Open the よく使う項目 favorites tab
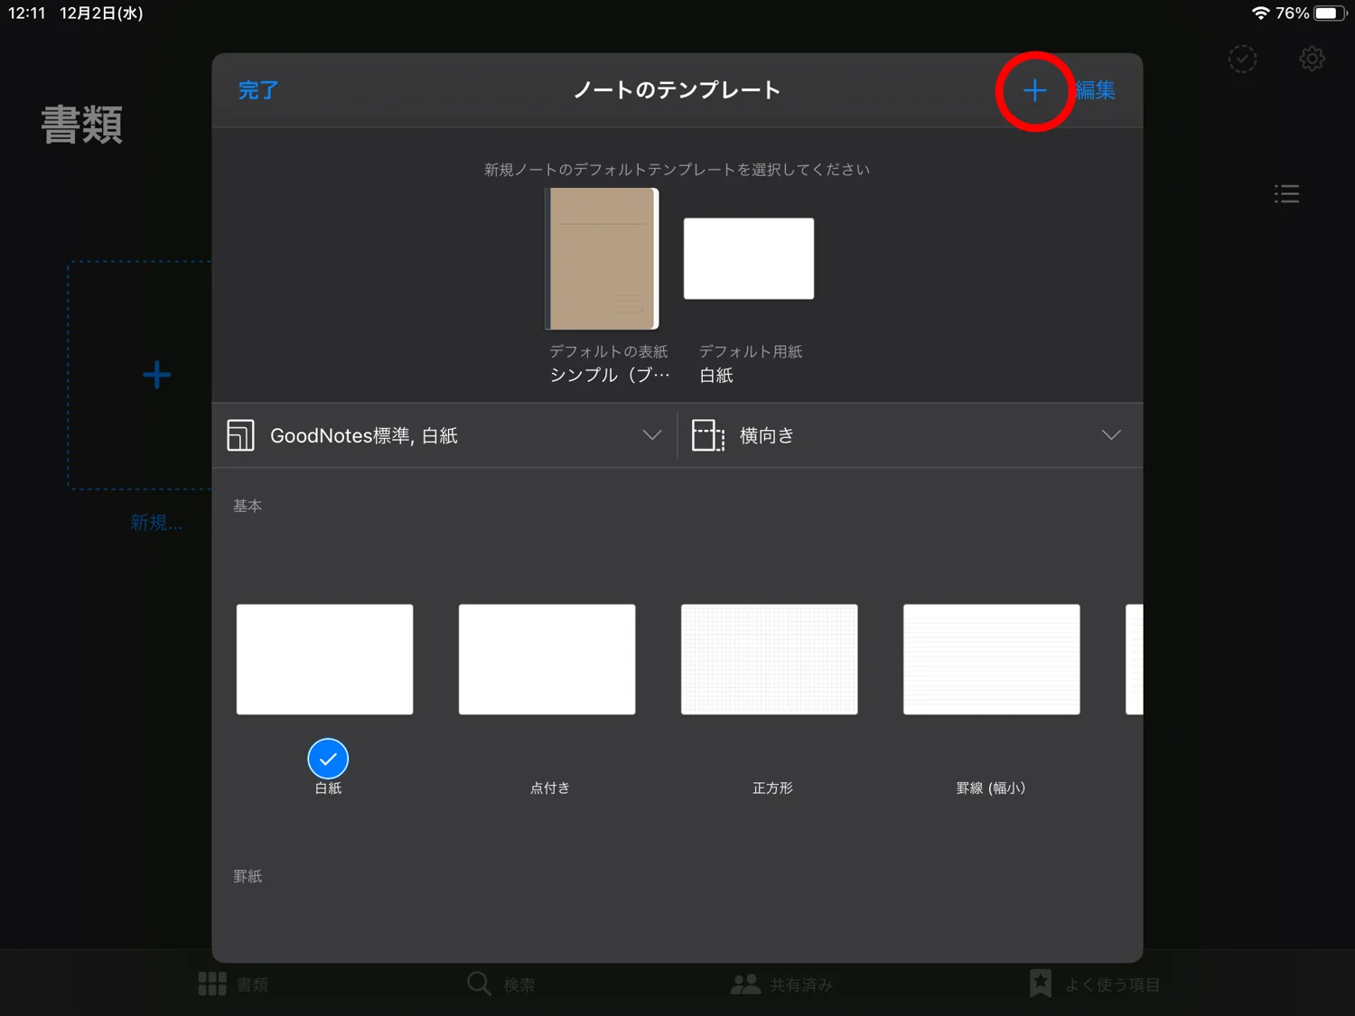The height and width of the screenshot is (1016, 1355). click(1039, 983)
